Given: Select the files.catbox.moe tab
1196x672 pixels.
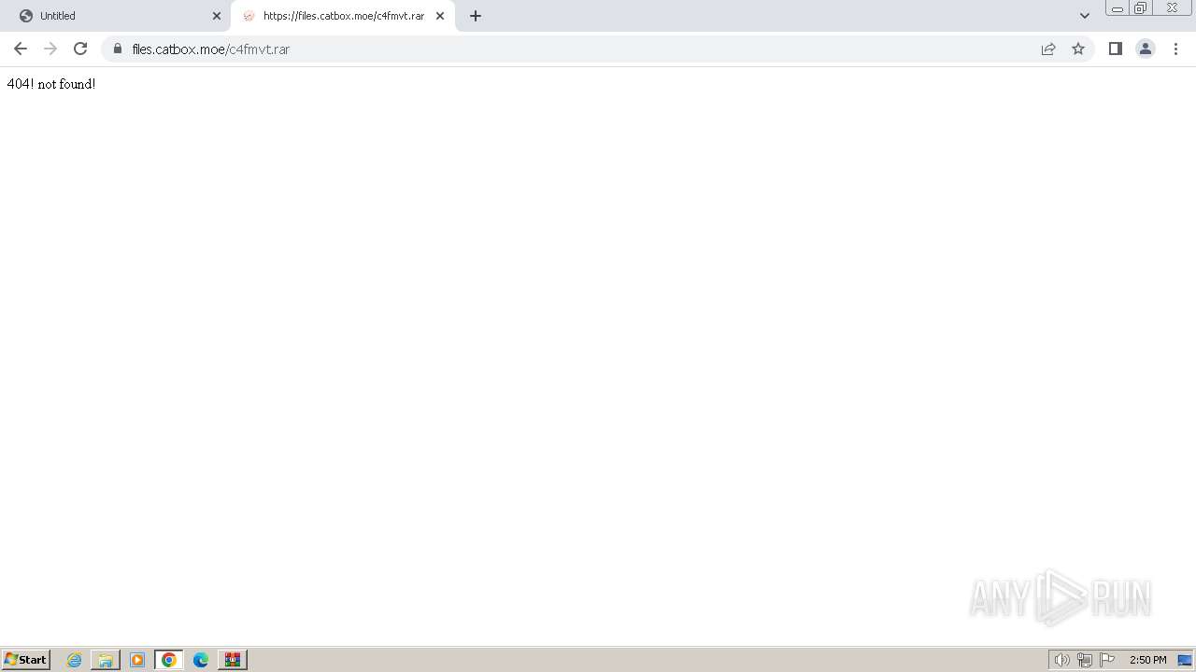Looking at the screenshot, I should 342,16.
